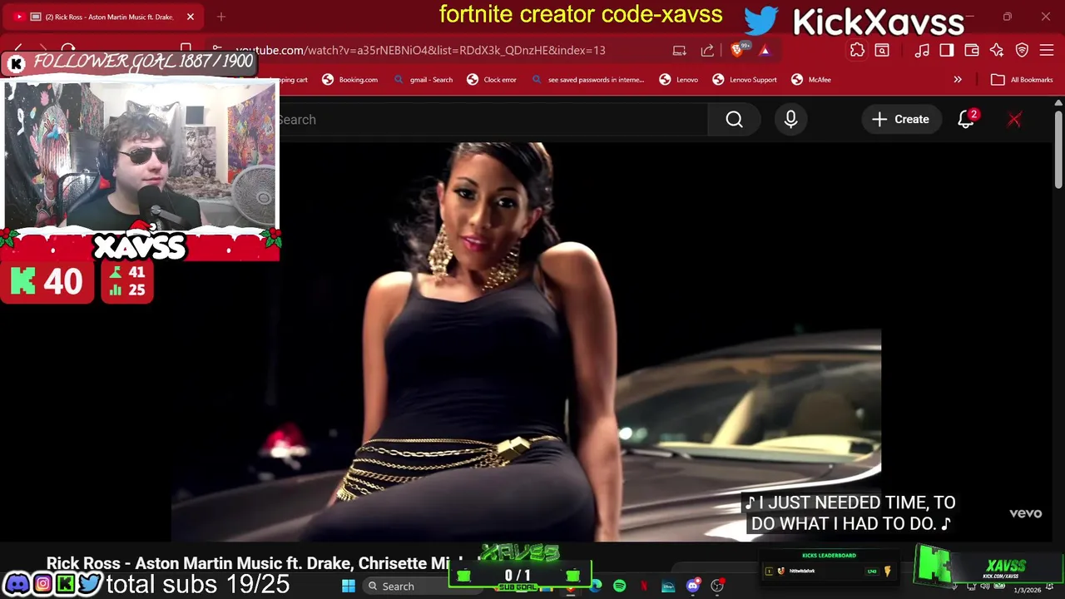Open the Lenovo bookmark
This screenshot has height=599, width=1065.
pyautogui.click(x=679, y=80)
